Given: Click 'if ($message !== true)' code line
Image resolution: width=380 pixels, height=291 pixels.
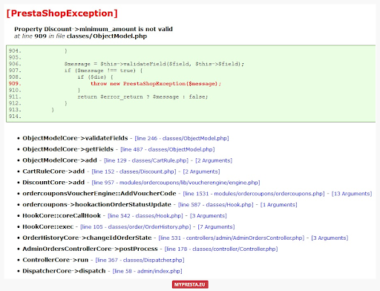Looking at the screenshot, I should coord(103,71).
